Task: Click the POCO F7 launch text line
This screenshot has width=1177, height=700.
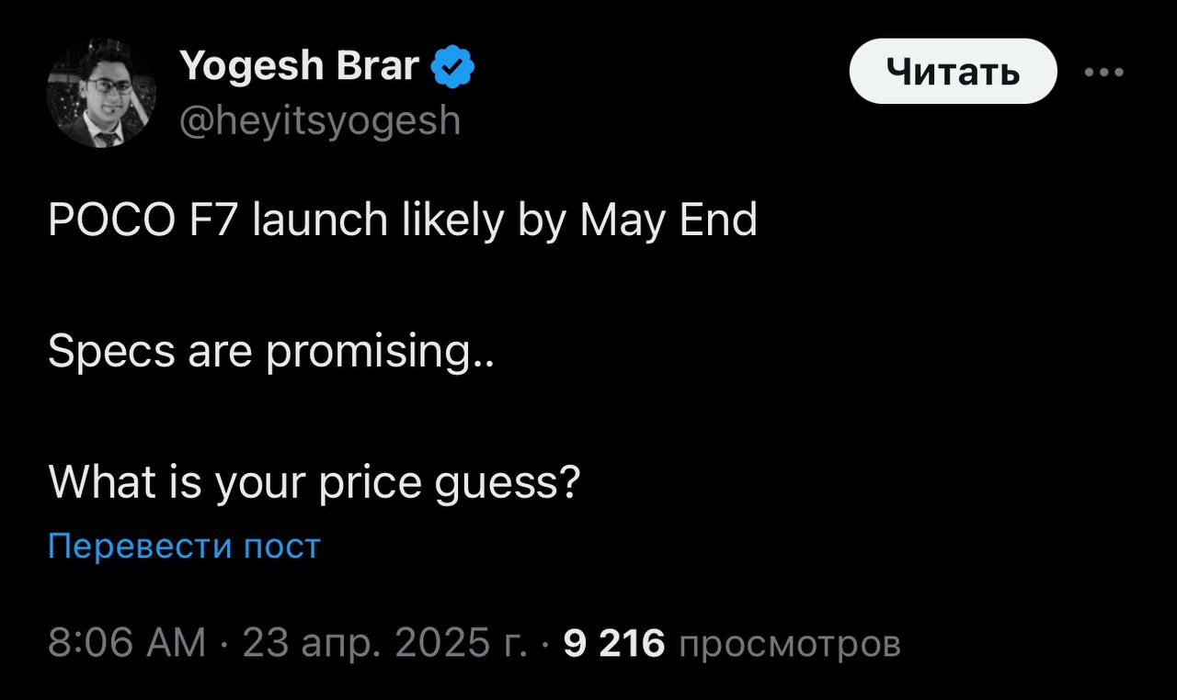Action: [403, 221]
